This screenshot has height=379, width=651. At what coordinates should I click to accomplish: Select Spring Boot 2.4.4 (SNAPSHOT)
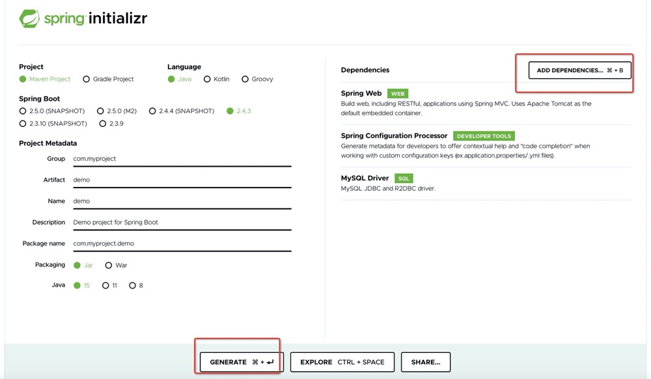(x=152, y=111)
